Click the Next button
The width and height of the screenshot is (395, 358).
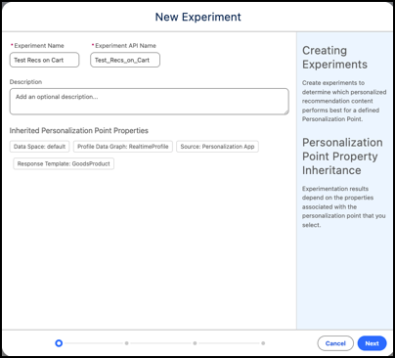point(372,343)
